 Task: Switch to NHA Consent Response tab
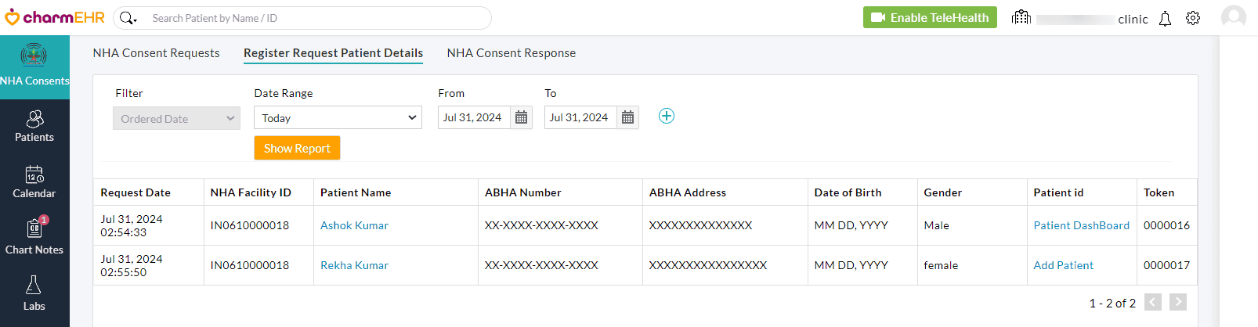point(512,53)
